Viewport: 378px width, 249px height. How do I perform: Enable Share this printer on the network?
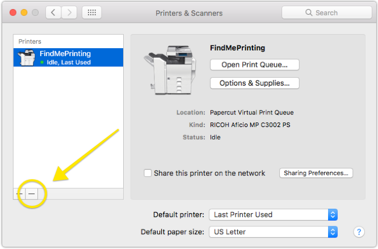(148, 173)
